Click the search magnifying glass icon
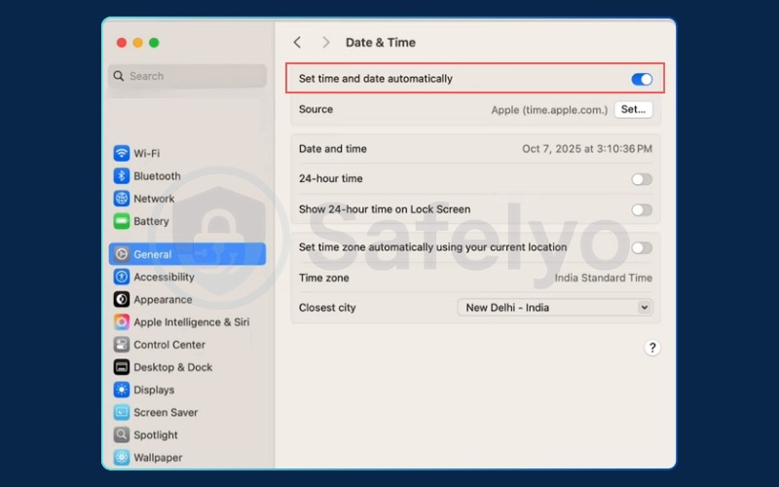 coord(118,76)
